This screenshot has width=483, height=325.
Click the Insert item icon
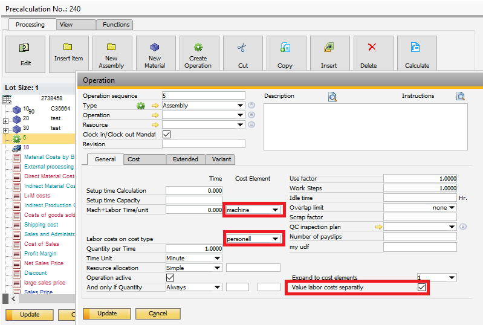pyautogui.click(x=68, y=48)
